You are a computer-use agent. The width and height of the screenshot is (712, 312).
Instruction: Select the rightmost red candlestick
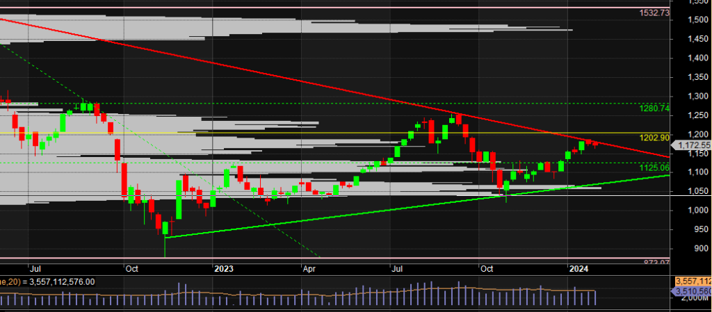pyautogui.click(x=595, y=143)
